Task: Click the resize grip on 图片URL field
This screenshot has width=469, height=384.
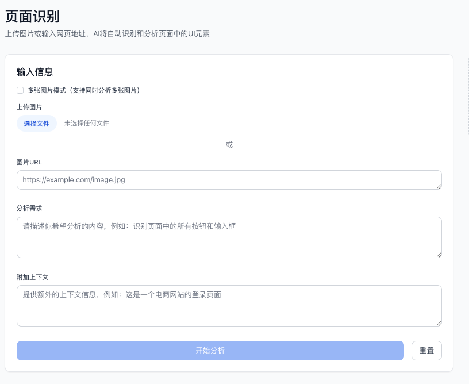Action: click(x=439, y=186)
